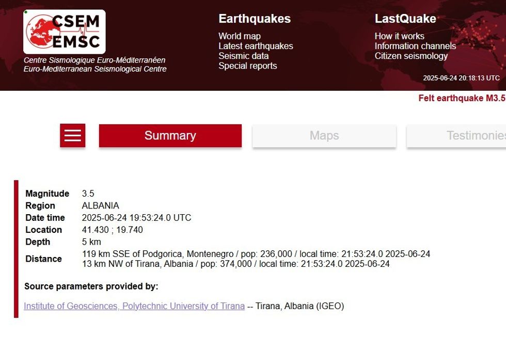The height and width of the screenshot is (337, 506).
Task: Click the Seismic data link
Action: point(243,56)
